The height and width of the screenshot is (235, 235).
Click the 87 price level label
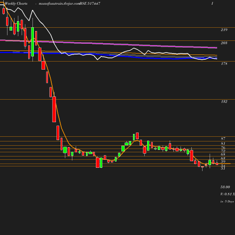tap(223, 139)
